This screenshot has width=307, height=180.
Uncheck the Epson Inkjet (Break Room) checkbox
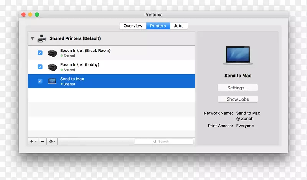40,53
